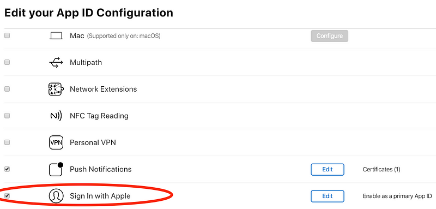Image resolution: width=436 pixels, height=209 pixels.
Task: Edit the Sign In with Apple settings
Action: click(328, 196)
